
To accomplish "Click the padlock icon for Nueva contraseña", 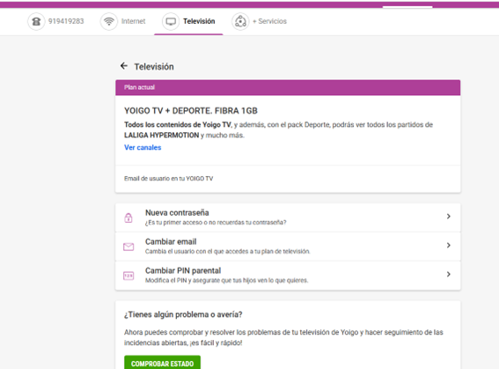I will coord(128,218).
